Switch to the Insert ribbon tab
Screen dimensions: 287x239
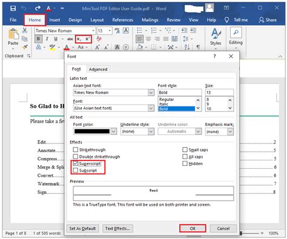click(x=54, y=20)
